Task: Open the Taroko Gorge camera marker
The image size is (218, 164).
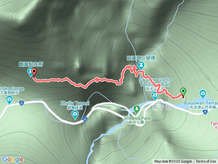Action: [x=9, y=100]
